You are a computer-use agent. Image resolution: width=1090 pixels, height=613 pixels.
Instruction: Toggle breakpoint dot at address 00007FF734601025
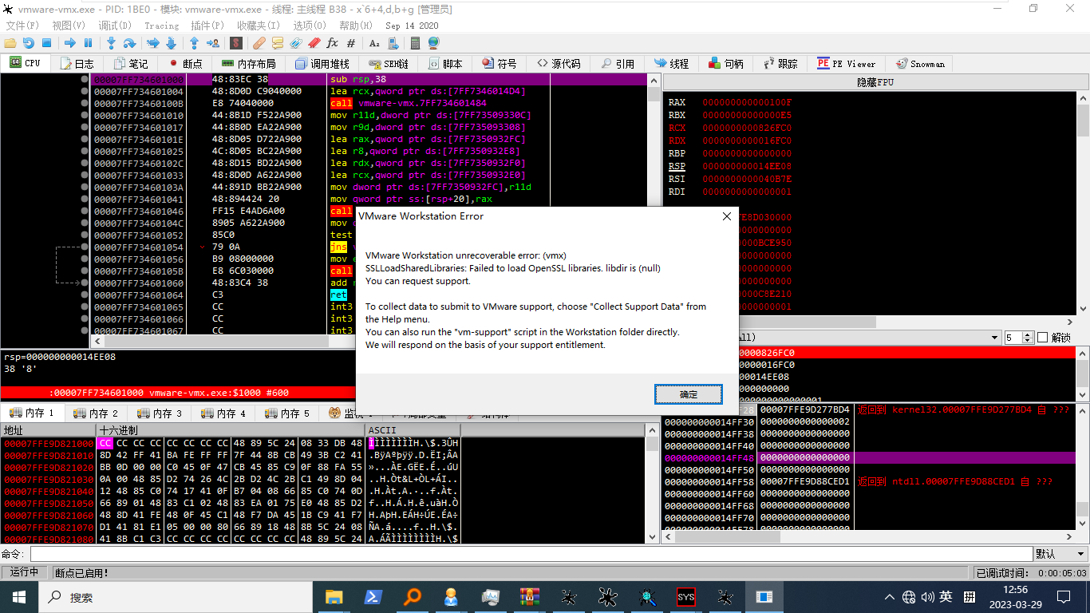click(85, 152)
